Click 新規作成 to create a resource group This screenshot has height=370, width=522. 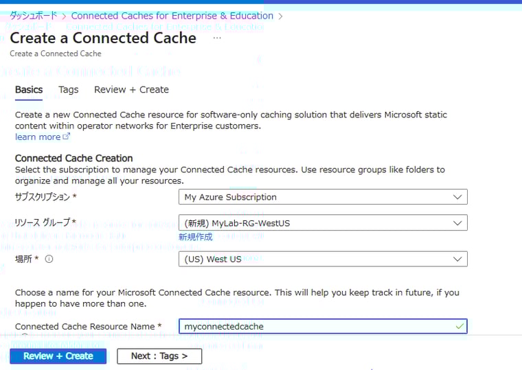coord(196,237)
